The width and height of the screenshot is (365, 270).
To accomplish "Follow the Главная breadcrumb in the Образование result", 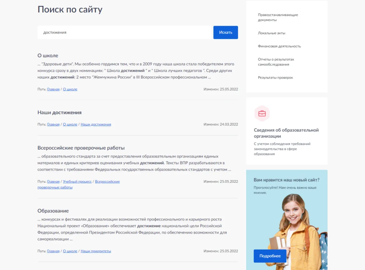I will pyautogui.click(x=53, y=251).
